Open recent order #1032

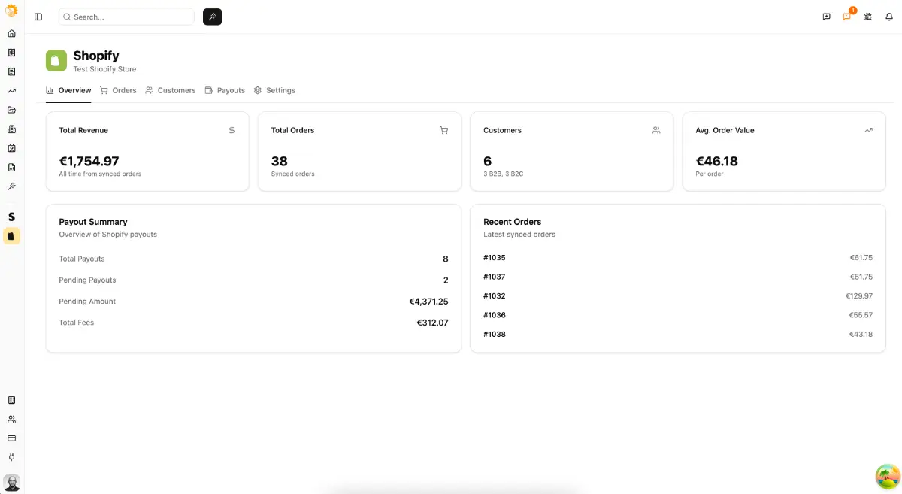(x=495, y=296)
